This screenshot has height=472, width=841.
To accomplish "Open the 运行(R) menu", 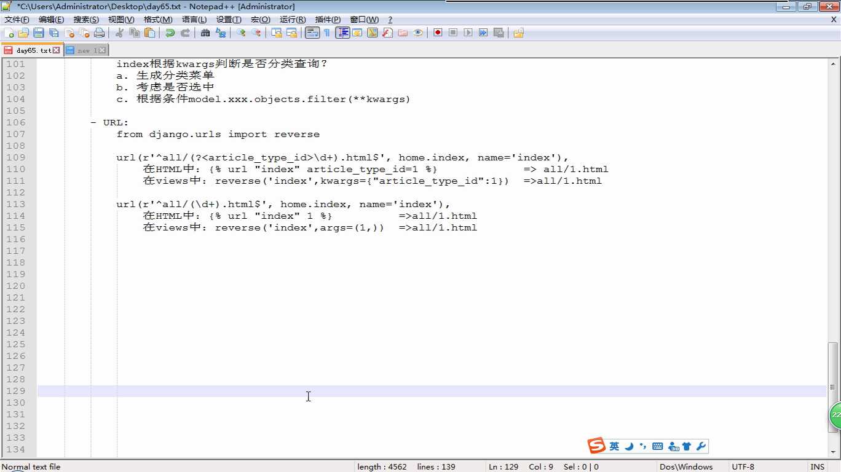I will [293, 20].
